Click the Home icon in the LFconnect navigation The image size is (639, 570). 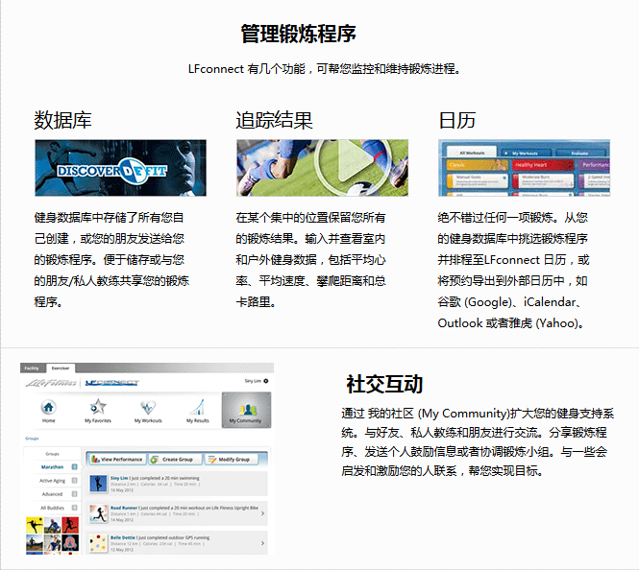[x=48, y=407]
